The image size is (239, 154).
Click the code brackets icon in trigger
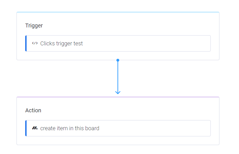[35, 43]
